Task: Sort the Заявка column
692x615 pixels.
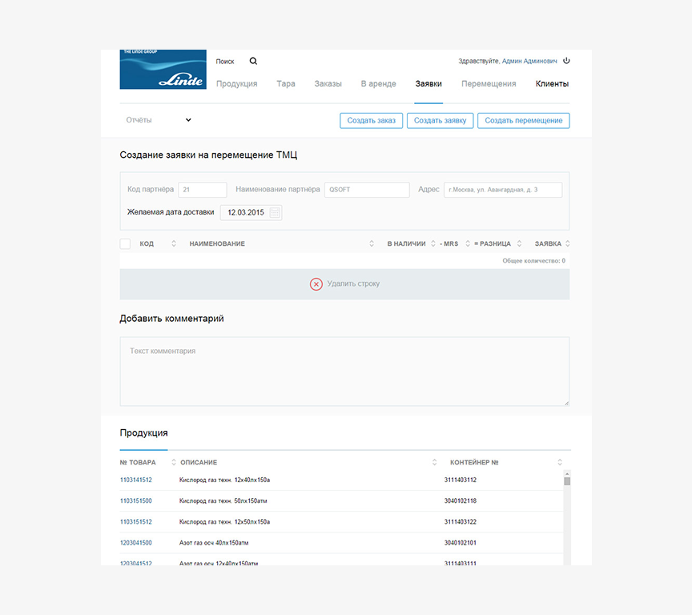Action: click(567, 243)
